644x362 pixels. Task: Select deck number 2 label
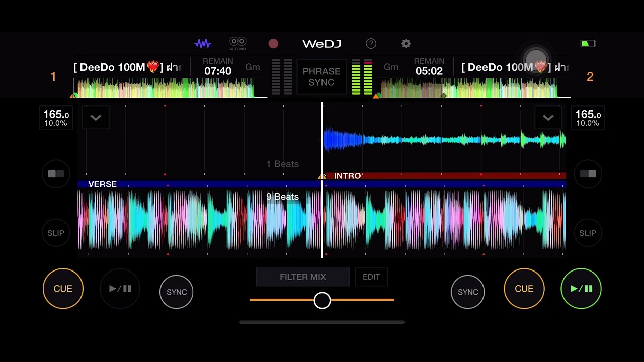click(590, 77)
